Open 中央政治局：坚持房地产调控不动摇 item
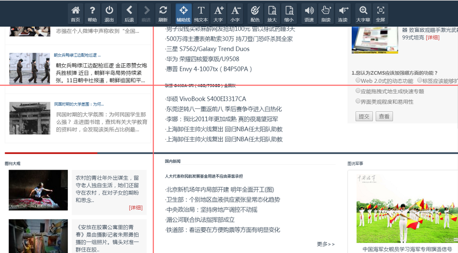 pos(211,209)
